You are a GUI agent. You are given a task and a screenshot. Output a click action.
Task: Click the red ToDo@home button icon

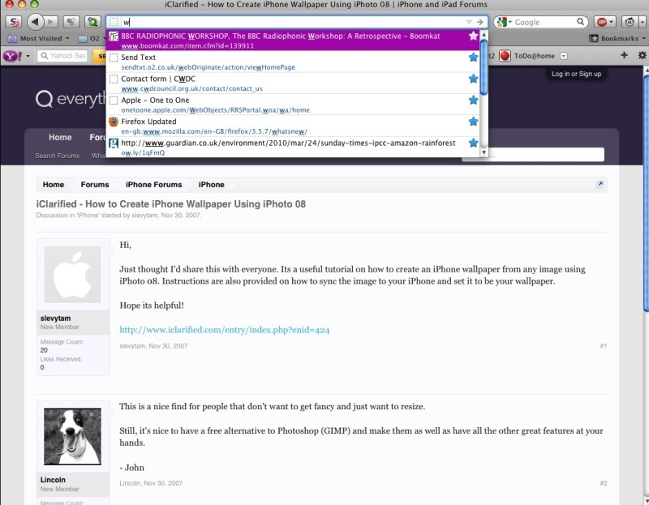(x=505, y=56)
